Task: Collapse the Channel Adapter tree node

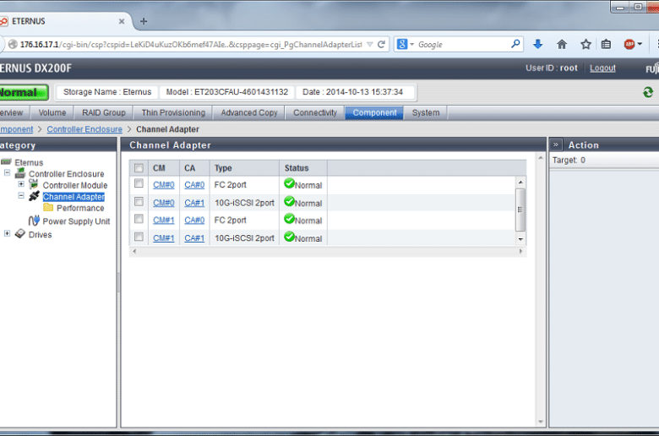Action: [21, 195]
